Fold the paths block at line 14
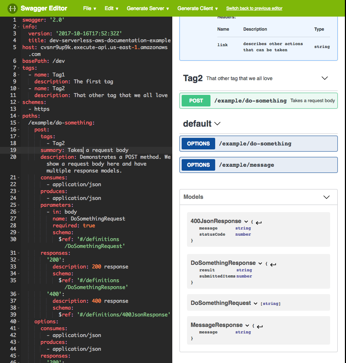The height and width of the screenshot is (363, 346). click(x=19, y=116)
